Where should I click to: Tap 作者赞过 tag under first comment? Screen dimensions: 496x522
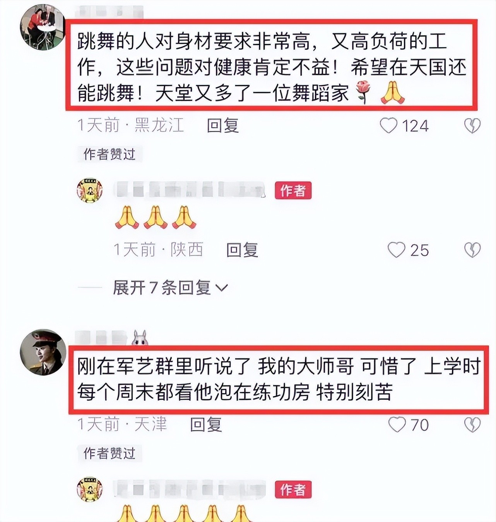(x=109, y=154)
